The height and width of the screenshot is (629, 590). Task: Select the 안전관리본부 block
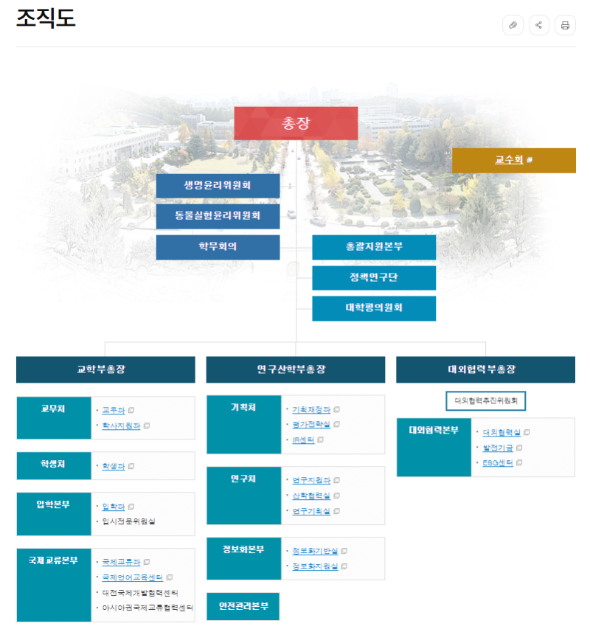click(x=243, y=606)
